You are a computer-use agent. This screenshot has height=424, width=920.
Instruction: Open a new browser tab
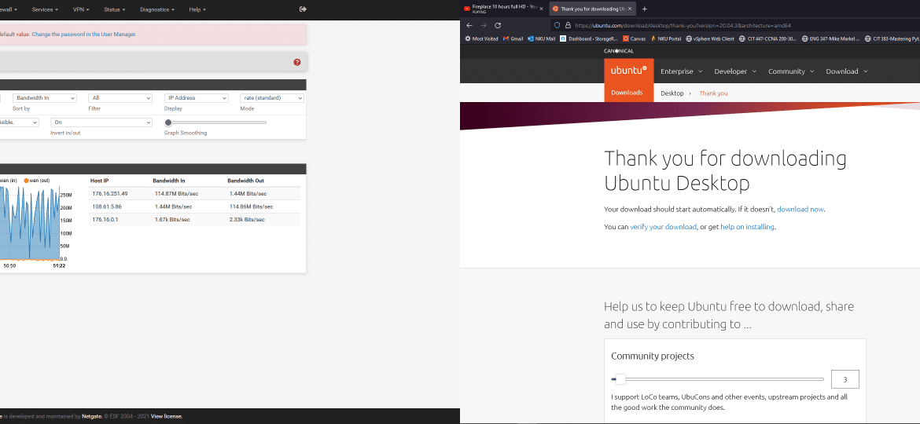(644, 9)
